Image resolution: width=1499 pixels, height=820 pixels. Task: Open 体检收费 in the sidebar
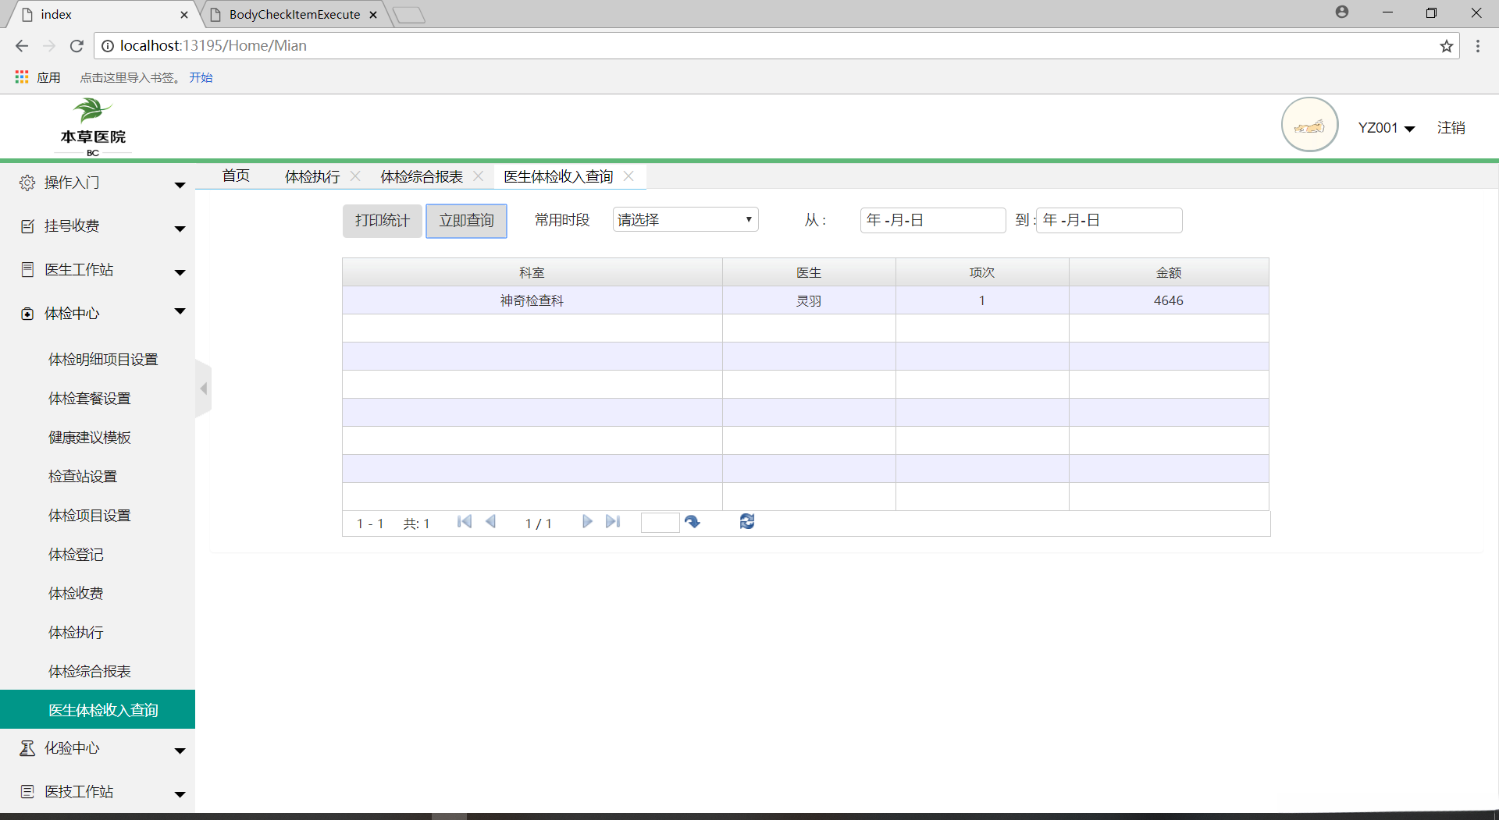[x=76, y=594]
